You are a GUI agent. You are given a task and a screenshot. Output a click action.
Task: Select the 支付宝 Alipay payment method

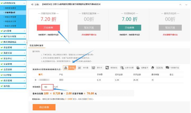(69, 68)
